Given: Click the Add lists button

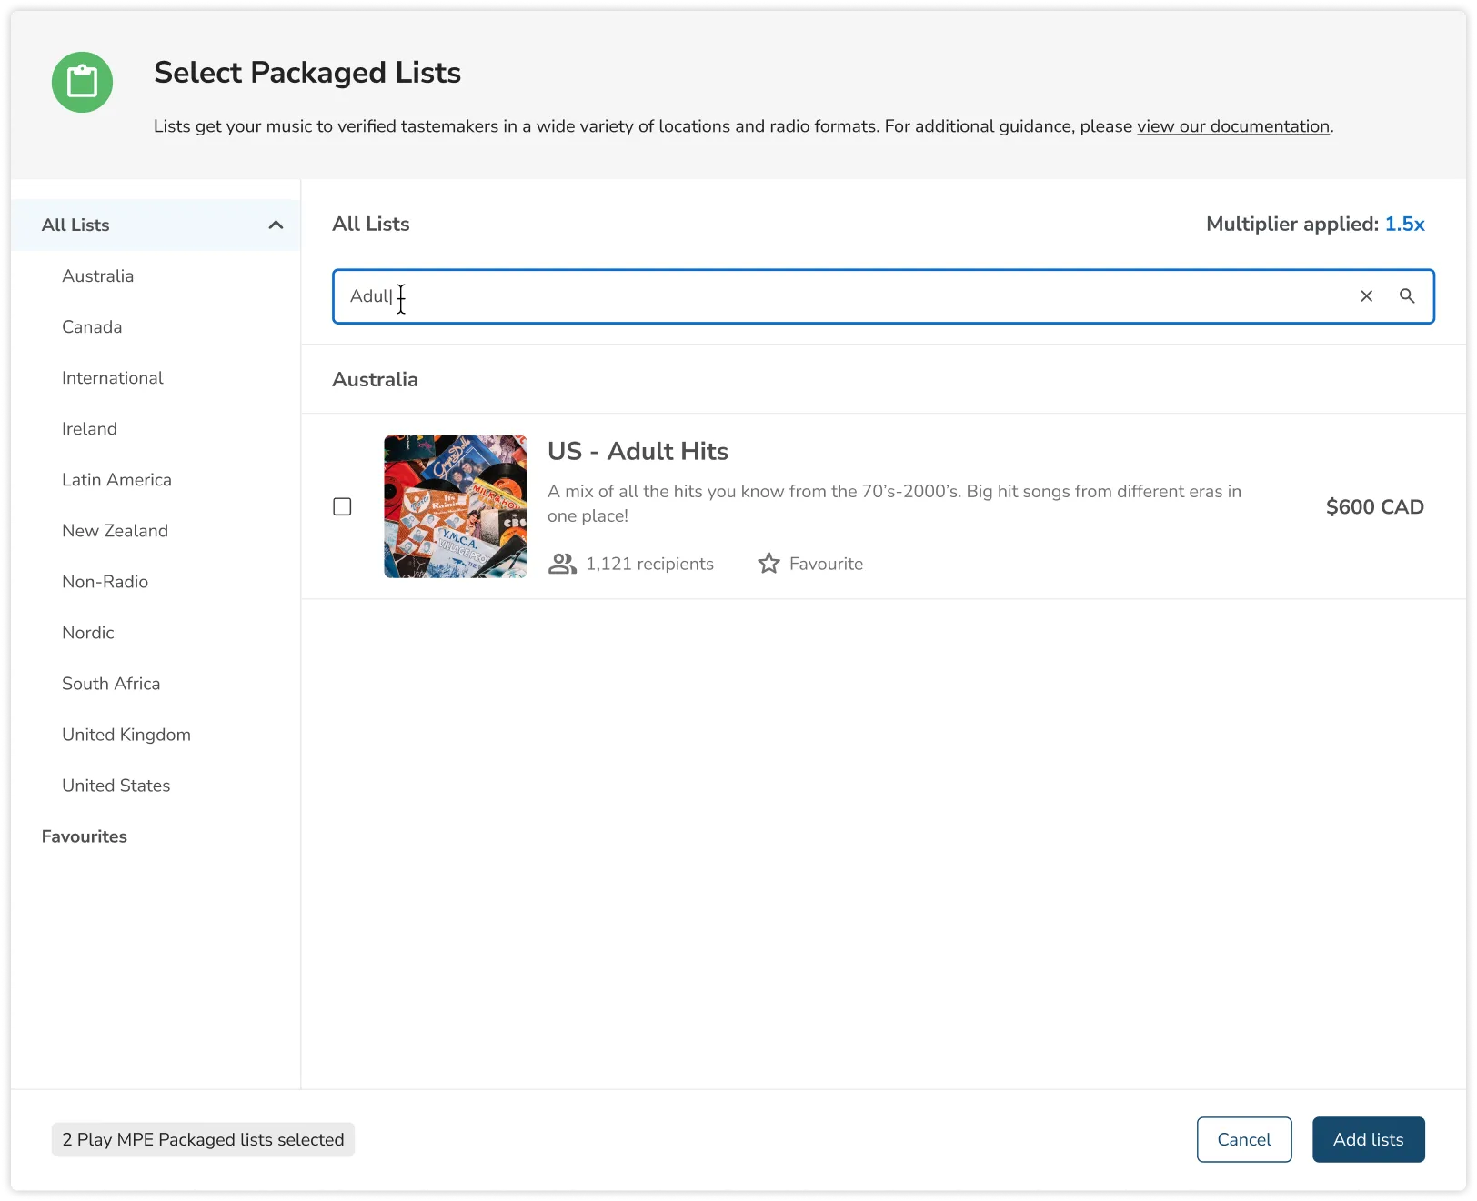Looking at the screenshot, I should point(1368,1139).
